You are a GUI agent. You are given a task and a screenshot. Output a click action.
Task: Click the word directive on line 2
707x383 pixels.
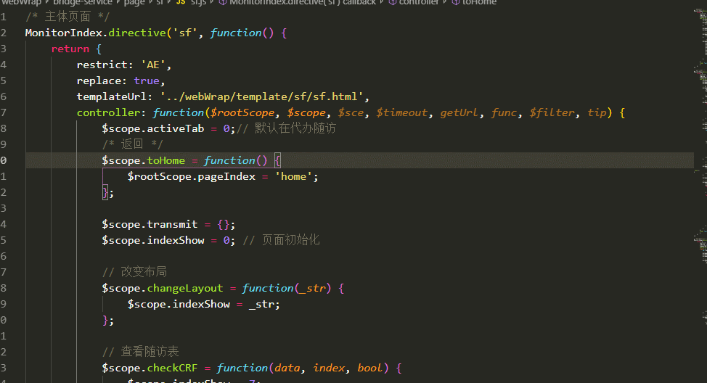point(137,33)
